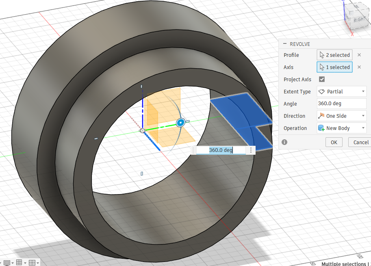Click the floating 360.0 deg angle field
This screenshot has height=266, width=371.
[x=221, y=150]
